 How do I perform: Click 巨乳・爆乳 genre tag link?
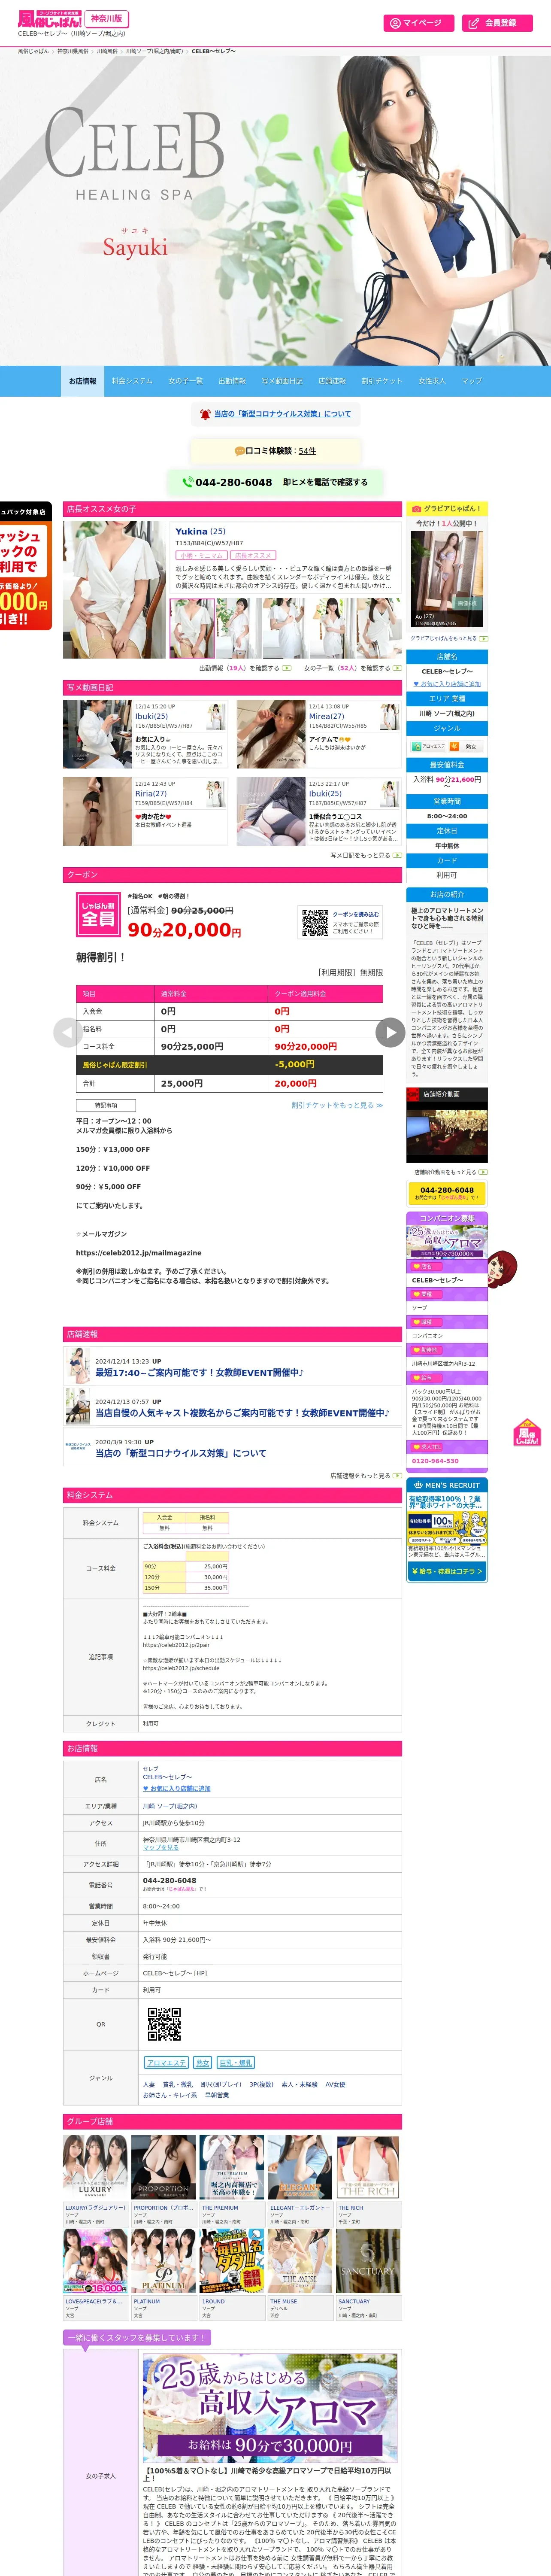pyautogui.click(x=236, y=2062)
